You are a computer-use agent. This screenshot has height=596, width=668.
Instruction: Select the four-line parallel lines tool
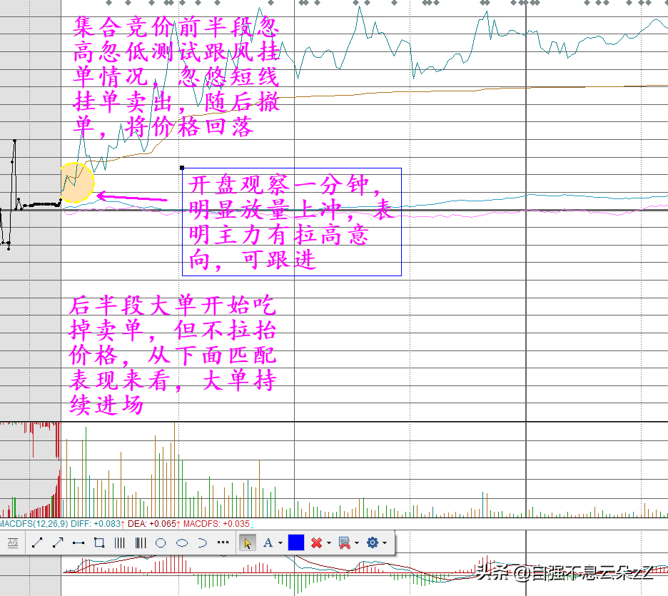(x=120, y=543)
